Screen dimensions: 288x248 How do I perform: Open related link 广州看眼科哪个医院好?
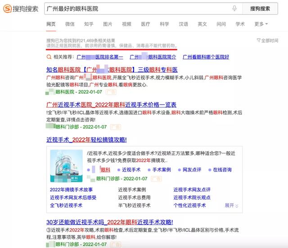click(x=206, y=57)
